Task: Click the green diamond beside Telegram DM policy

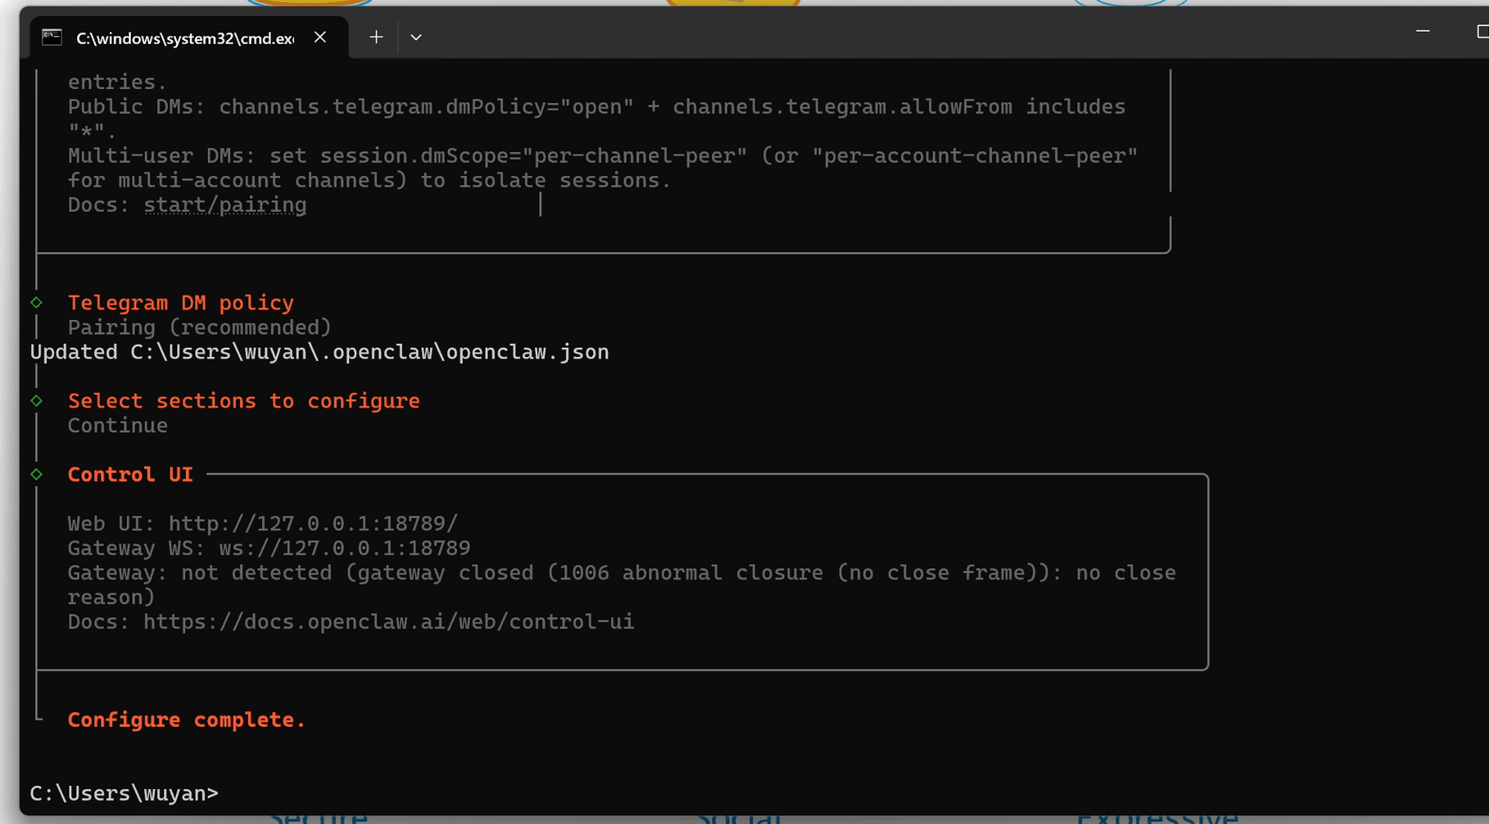Action: pyautogui.click(x=36, y=302)
